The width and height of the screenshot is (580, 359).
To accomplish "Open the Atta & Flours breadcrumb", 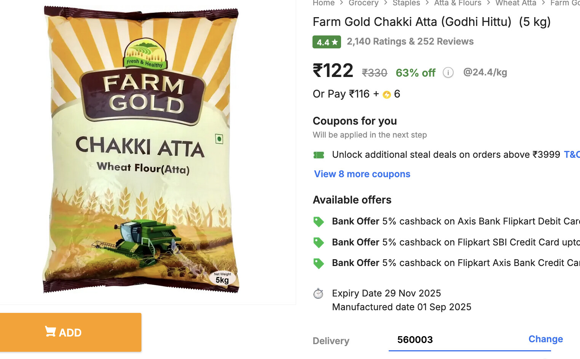I will click(x=458, y=3).
